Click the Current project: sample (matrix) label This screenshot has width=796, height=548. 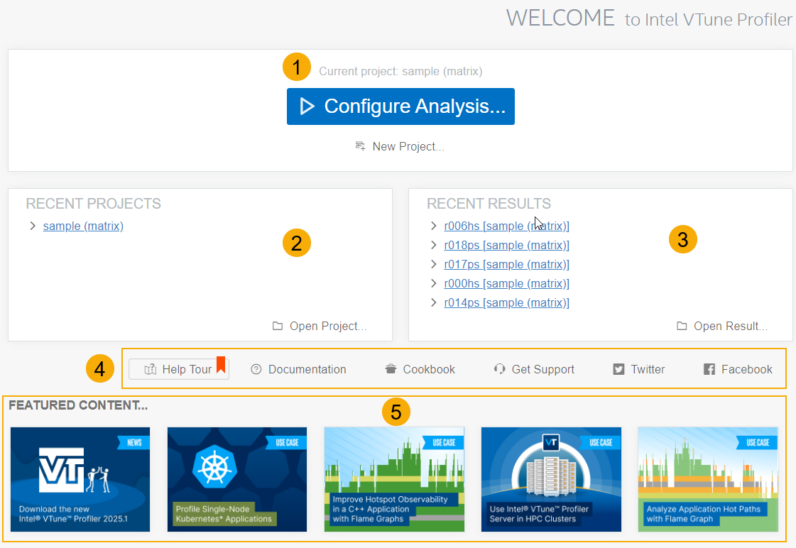point(400,72)
